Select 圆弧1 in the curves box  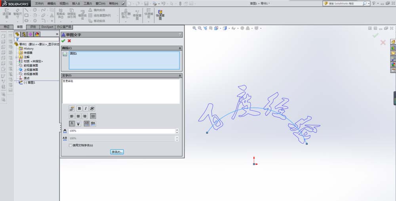click(74, 54)
